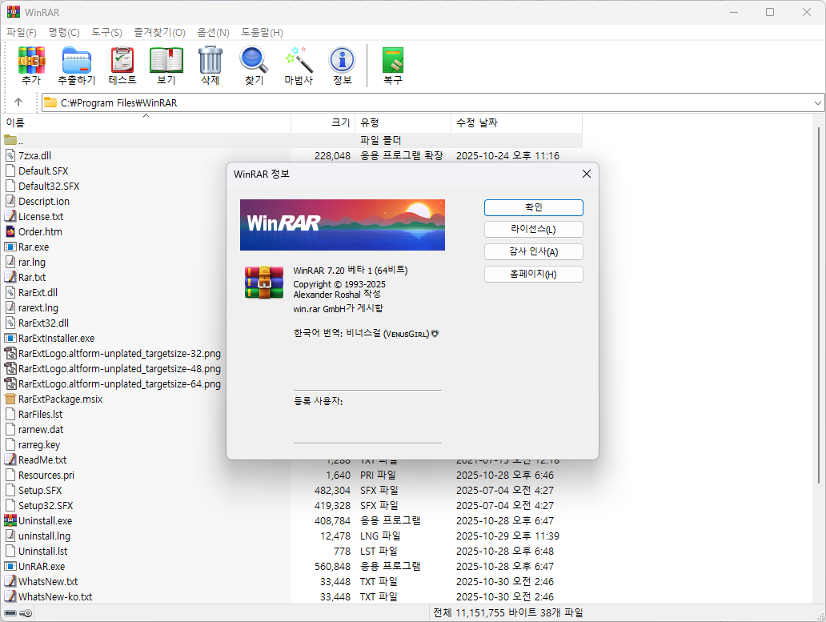Go up one folder level arrow

tap(18, 102)
